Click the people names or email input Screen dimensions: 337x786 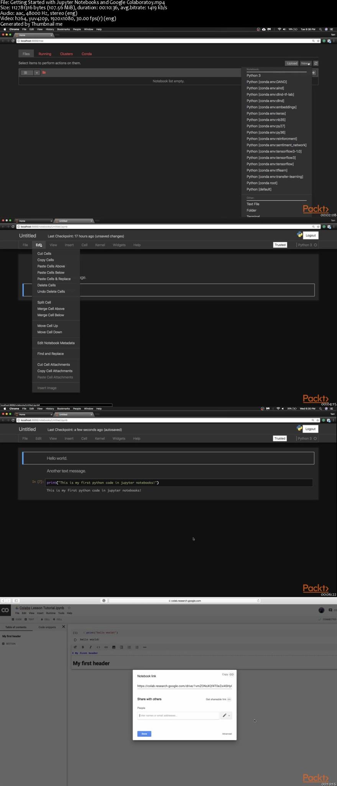pos(178,715)
